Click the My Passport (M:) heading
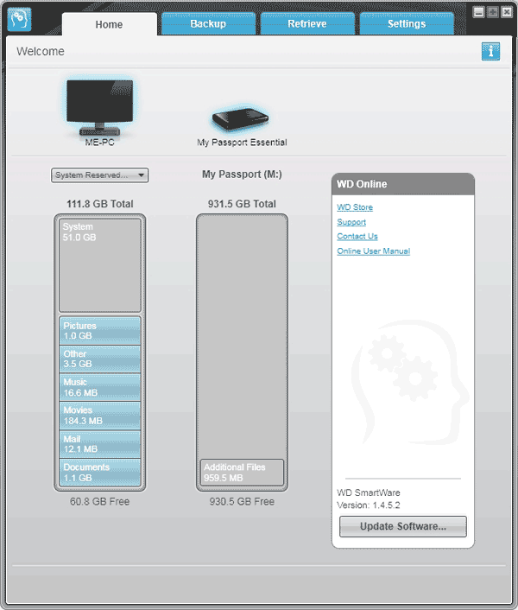The width and height of the screenshot is (518, 610). [242, 175]
